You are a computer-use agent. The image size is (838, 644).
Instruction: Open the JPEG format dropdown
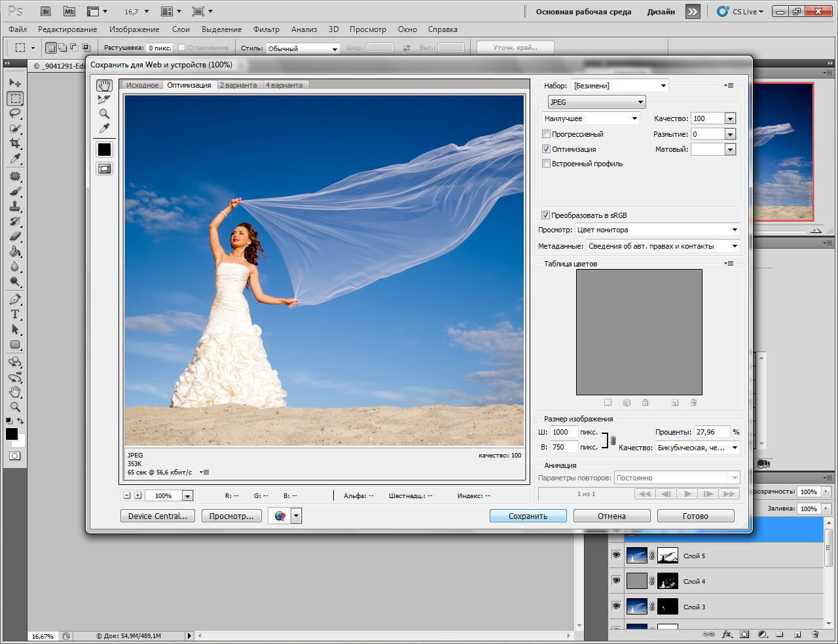(596, 102)
